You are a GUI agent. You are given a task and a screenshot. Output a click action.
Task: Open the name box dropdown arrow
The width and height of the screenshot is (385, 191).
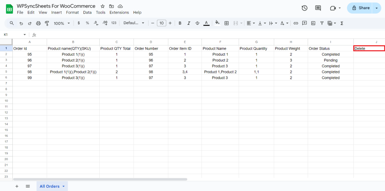click(x=24, y=35)
